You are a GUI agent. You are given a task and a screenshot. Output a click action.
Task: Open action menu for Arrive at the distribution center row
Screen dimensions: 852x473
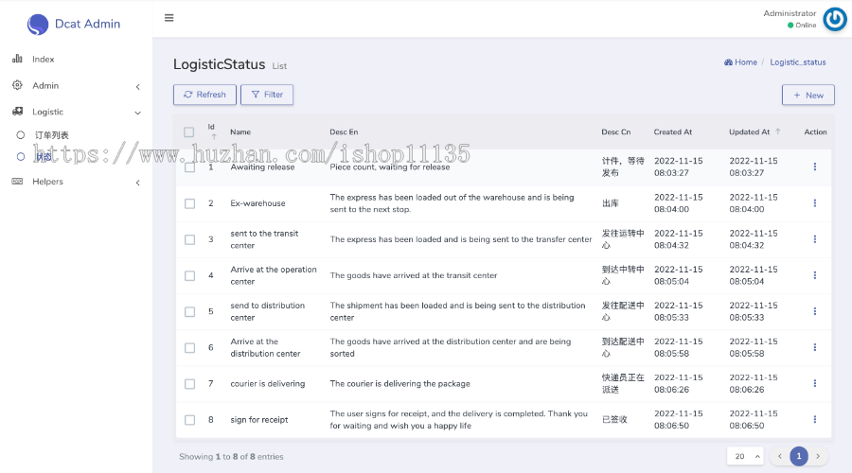pyautogui.click(x=814, y=347)
